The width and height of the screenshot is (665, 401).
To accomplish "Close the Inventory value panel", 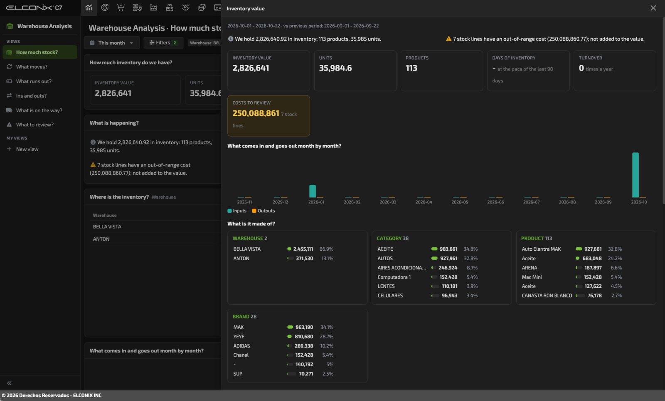I will pos(653,8).
